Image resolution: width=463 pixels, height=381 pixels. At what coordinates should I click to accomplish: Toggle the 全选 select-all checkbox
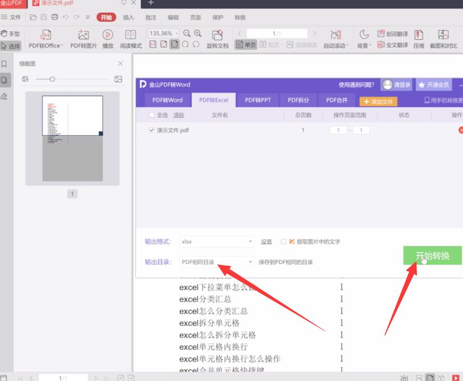[x=152, y=115]
